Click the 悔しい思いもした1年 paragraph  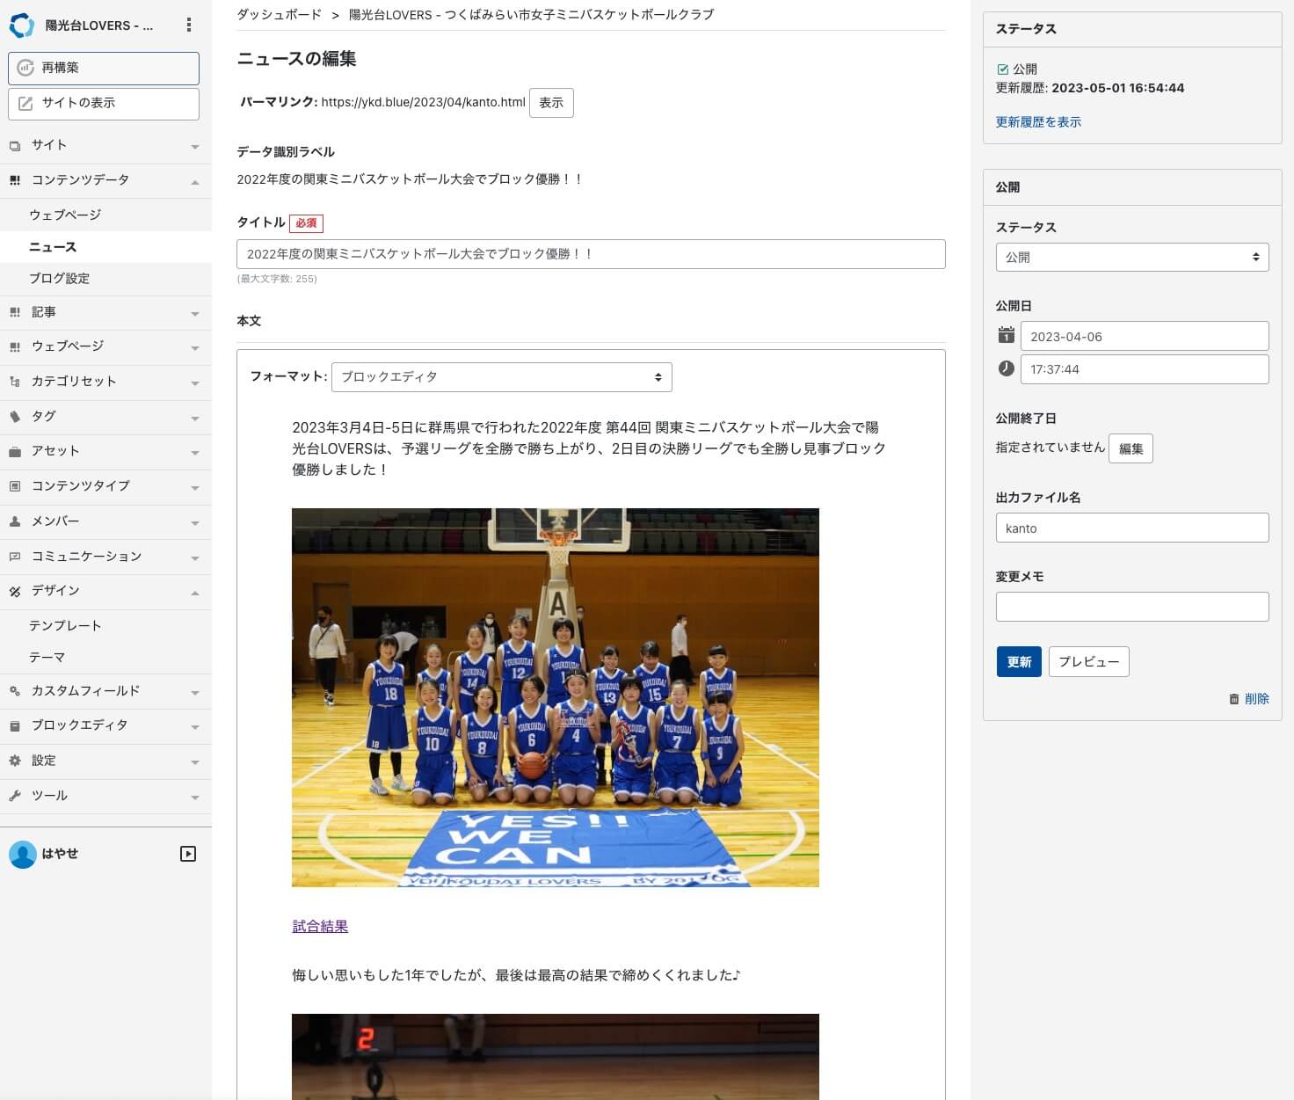click(516, 975)
